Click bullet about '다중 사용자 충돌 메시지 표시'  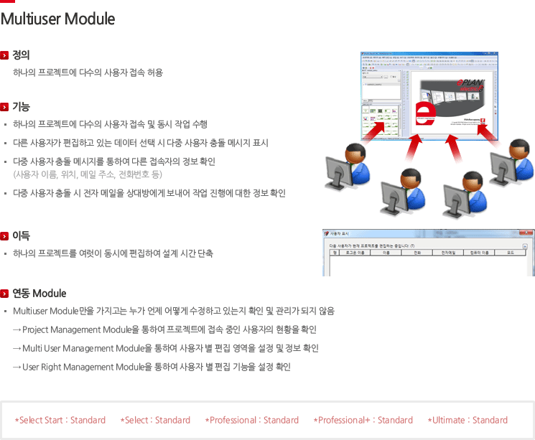[141, 143]
